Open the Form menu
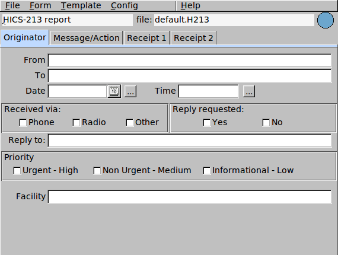 tap(40, 5)
